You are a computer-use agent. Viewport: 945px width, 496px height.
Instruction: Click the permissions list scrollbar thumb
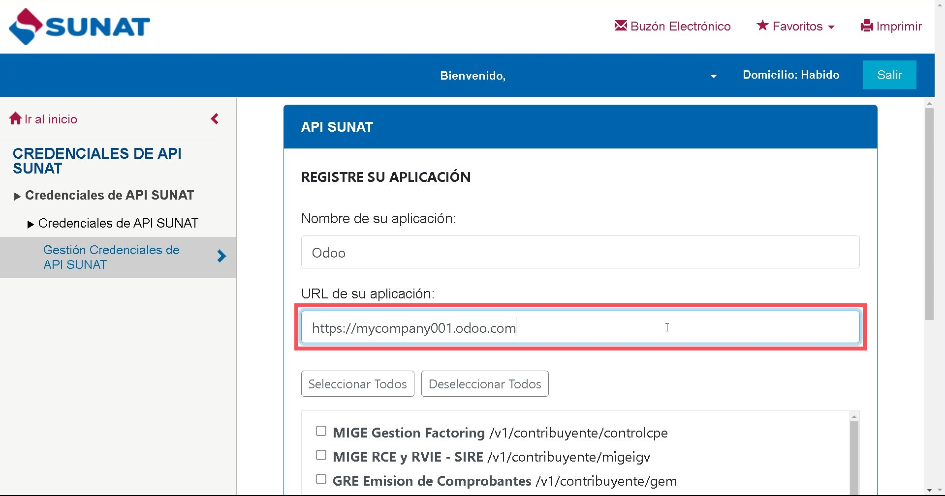[854, 457]
